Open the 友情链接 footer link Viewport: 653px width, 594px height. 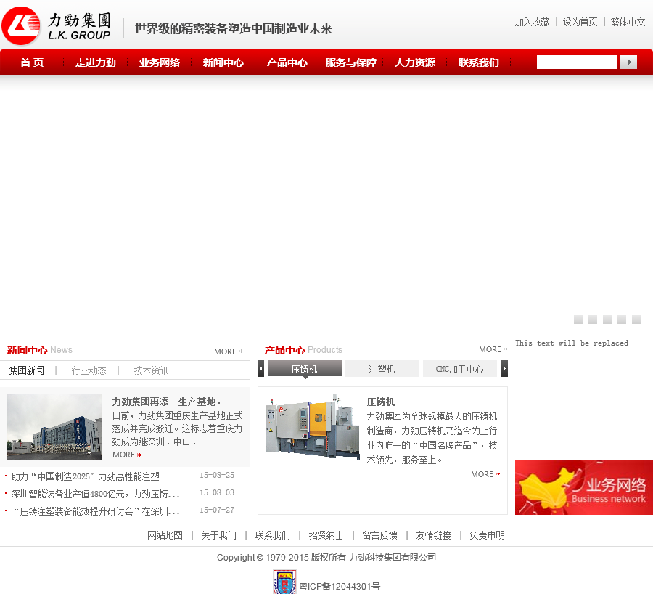(434, 535)
